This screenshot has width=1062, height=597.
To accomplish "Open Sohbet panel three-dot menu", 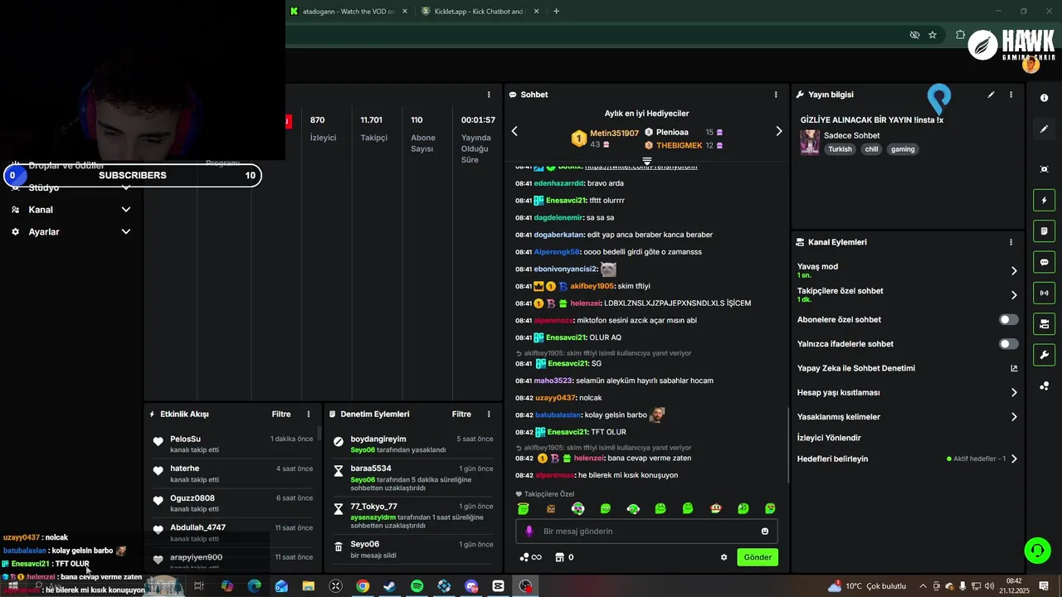I will 776,95.
